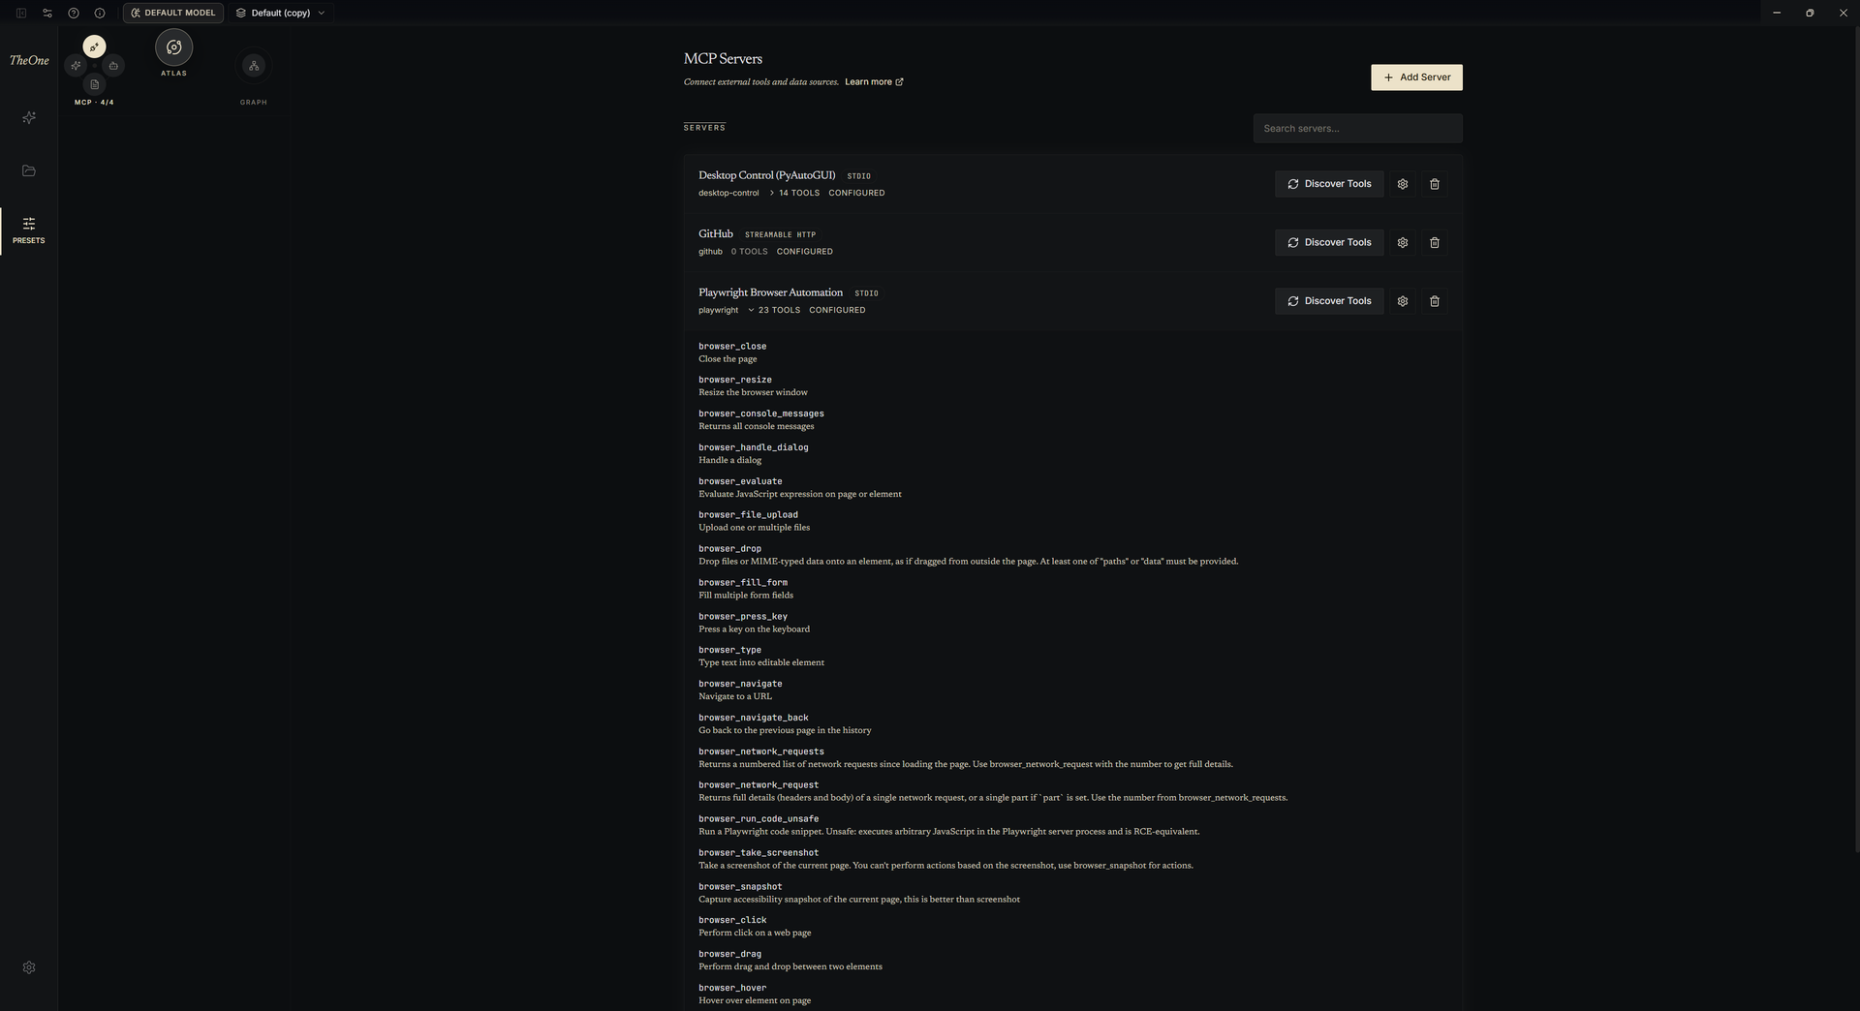Screen dimensions: 1860x1011
Task: Select the browser_drag tool entry
Action: click(x=790, y=961)
